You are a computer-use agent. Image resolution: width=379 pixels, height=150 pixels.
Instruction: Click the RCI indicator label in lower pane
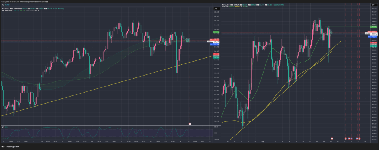4,127
